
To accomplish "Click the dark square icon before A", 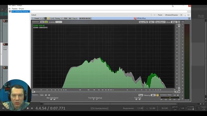I will 46,18.
